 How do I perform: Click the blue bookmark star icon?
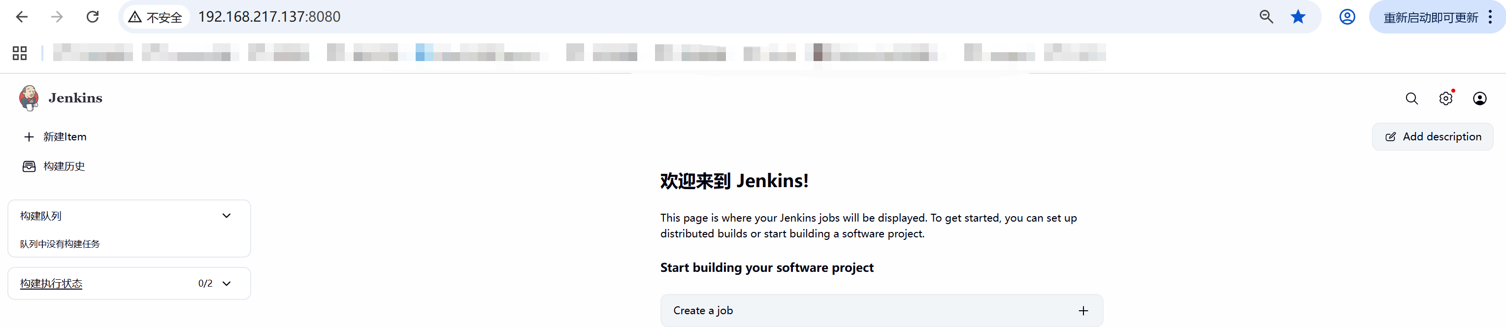point(1298,17)
